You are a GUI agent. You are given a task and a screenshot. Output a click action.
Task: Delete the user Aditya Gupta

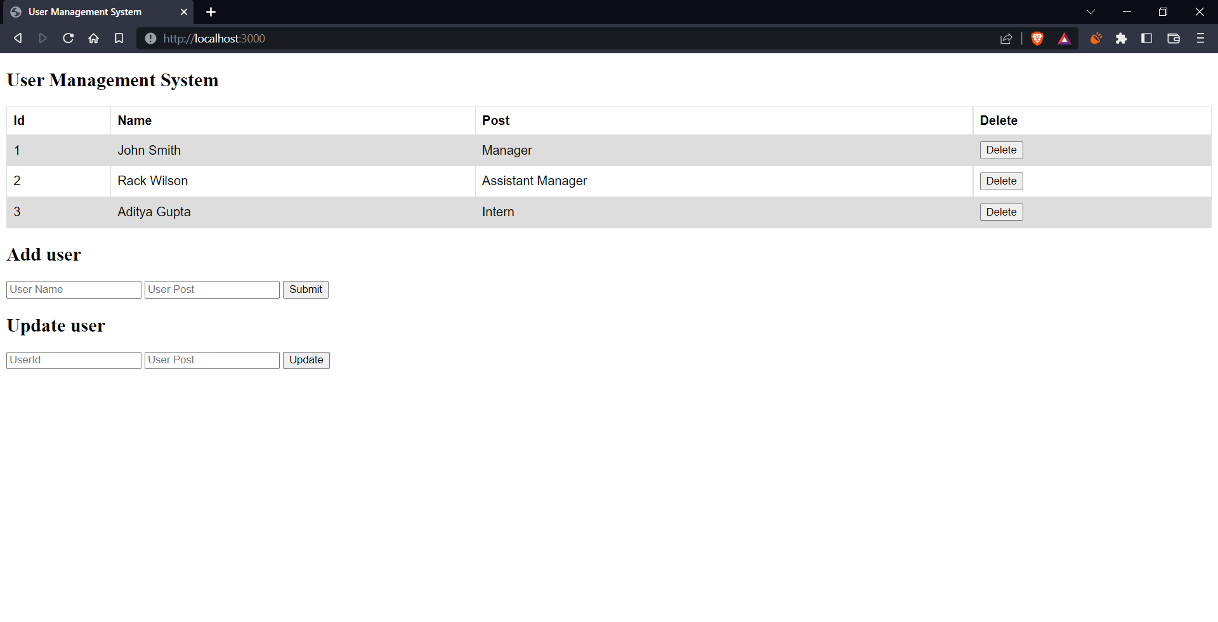[x=1001, y=212]
